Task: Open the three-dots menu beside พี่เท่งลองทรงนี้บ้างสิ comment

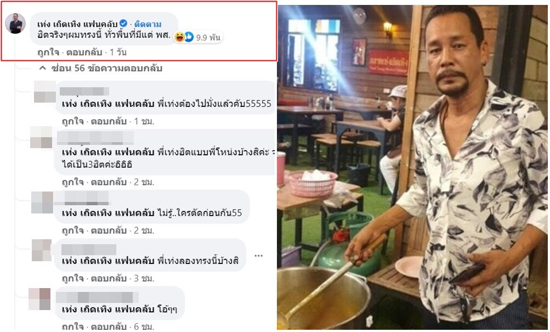Action: tap(258, 256)
